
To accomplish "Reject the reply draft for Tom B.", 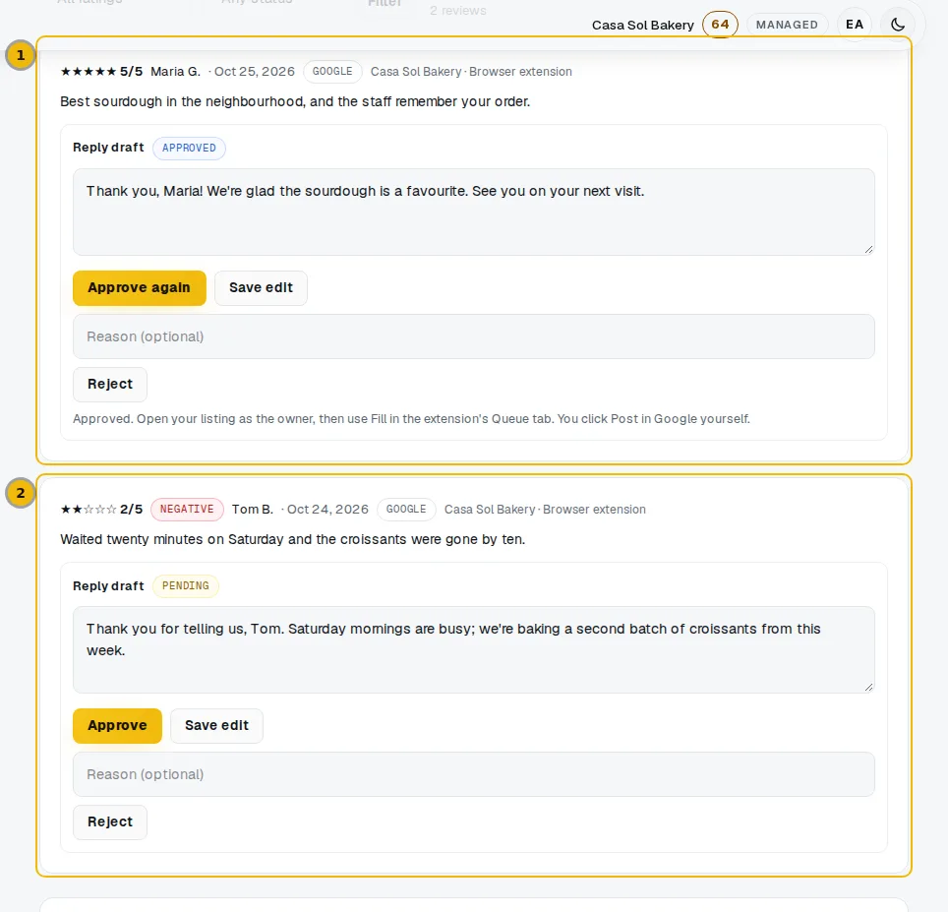I will pyautogui.click(x=109, y=821).
